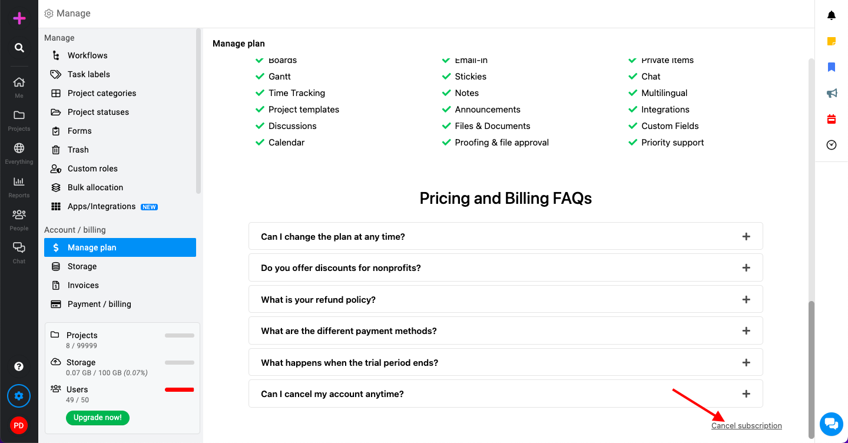Viewport: 848px width, 443px height.
Task: Click the Upgrade now! button
Action: point(98,418)
